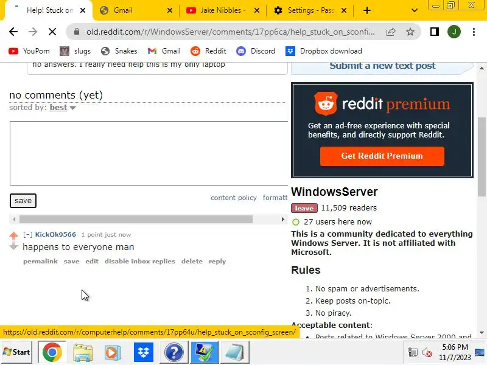Screen dimensions: 487x365
Task: Open the Gmail bookmark
Action: click(x=164, y=51)
